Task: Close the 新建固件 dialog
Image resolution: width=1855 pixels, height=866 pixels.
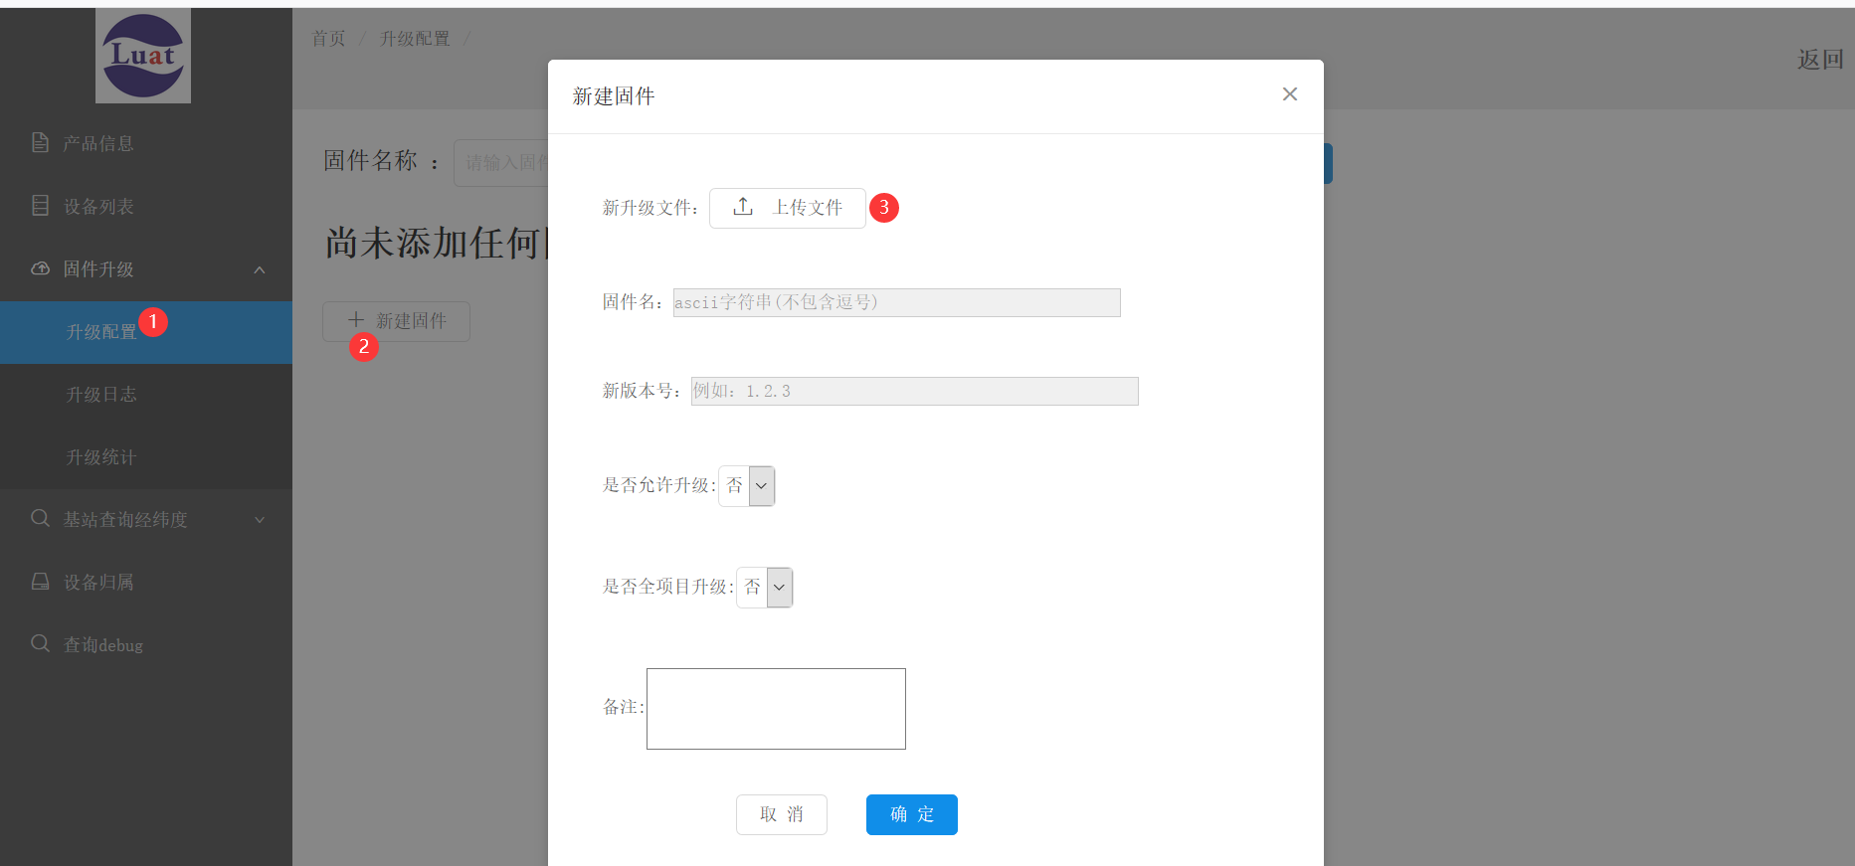Action: pos(1290,94)
